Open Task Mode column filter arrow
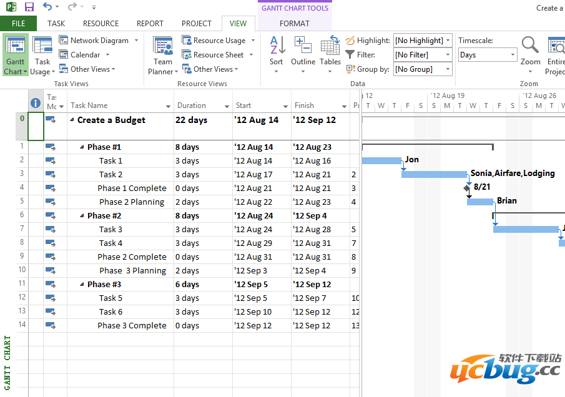565x397 pixels. click(x=62, y=107)
